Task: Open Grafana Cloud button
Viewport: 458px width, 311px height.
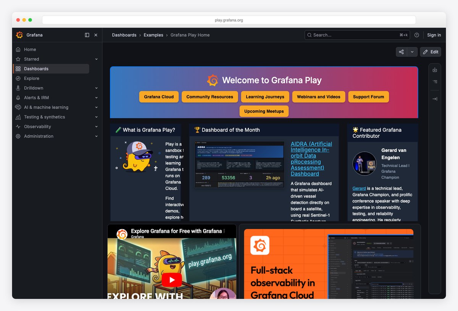Action: [159, 97]
